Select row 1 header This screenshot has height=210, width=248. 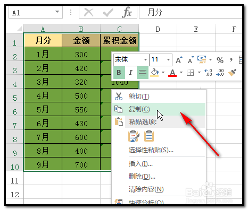[14, 40]
